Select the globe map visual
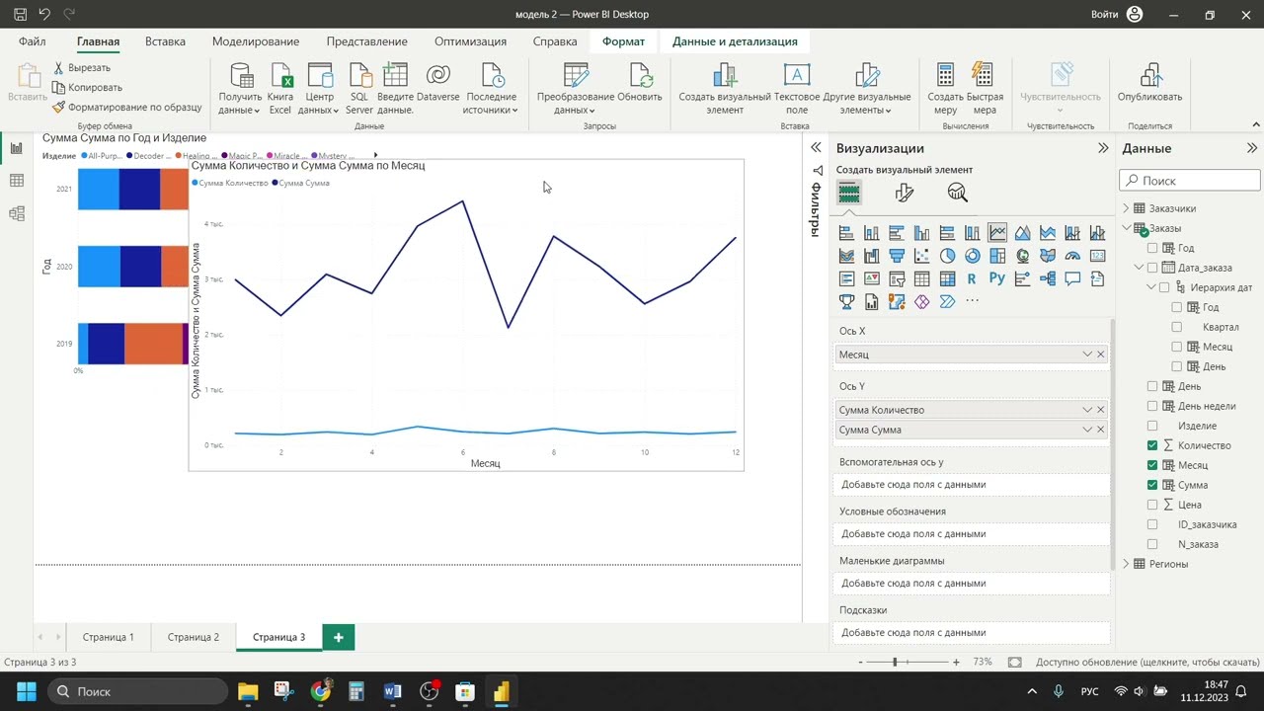This screenshot has height=711, width=1264. 1022,256
